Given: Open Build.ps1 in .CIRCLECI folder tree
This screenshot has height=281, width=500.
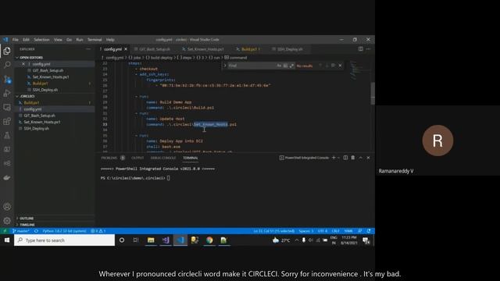Looking at the screenshot, I should click(31, 103).
